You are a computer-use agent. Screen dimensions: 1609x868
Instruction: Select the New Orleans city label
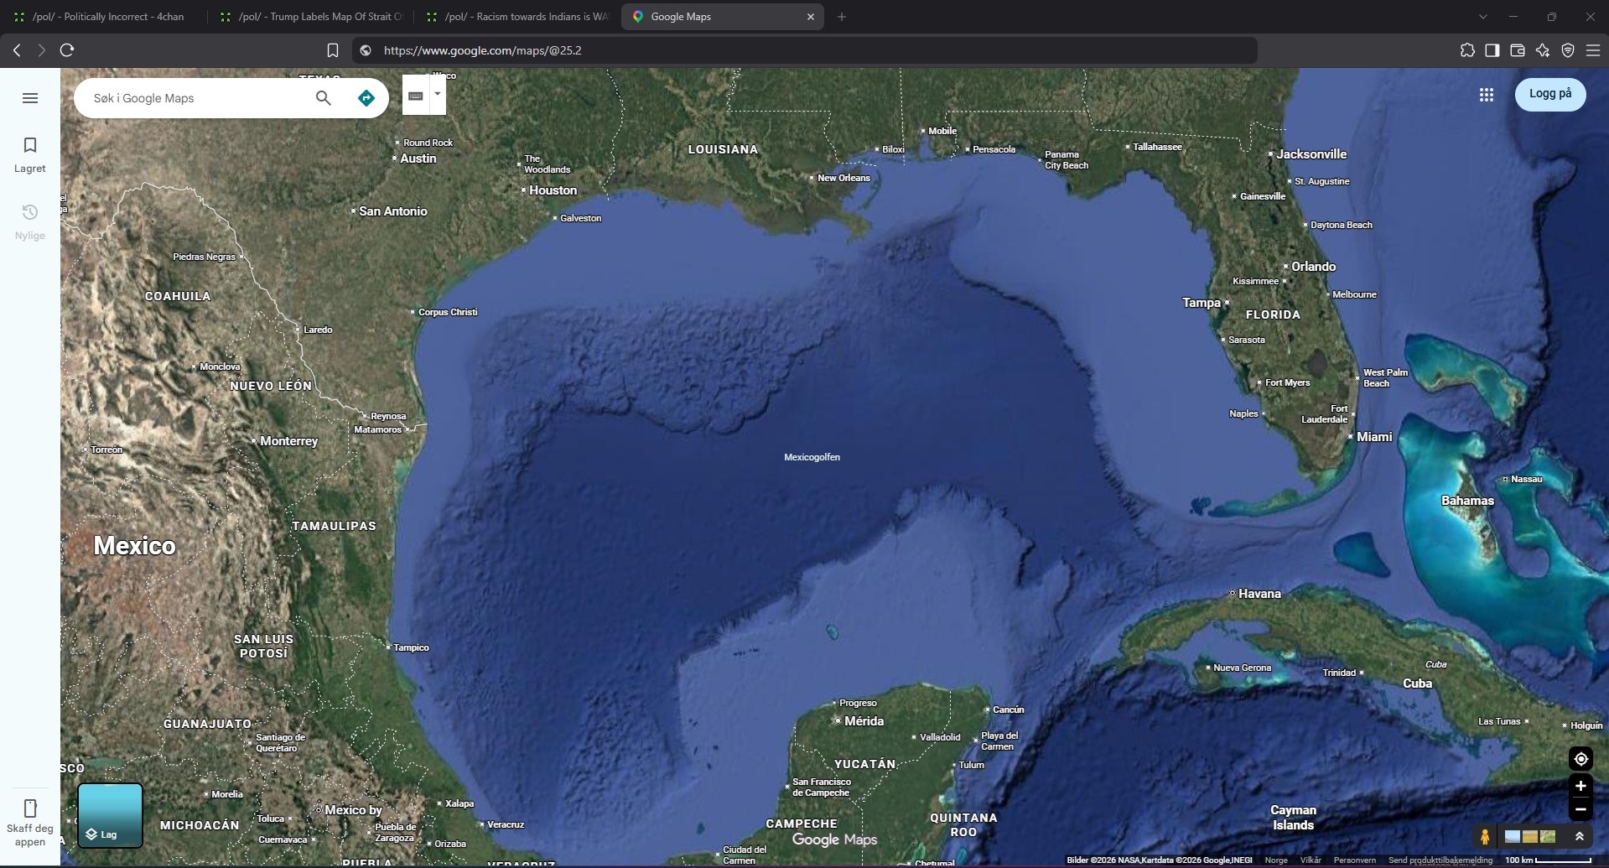click(x=843, y=178)
